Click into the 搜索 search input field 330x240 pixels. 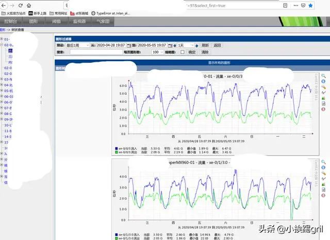(95, 52)
